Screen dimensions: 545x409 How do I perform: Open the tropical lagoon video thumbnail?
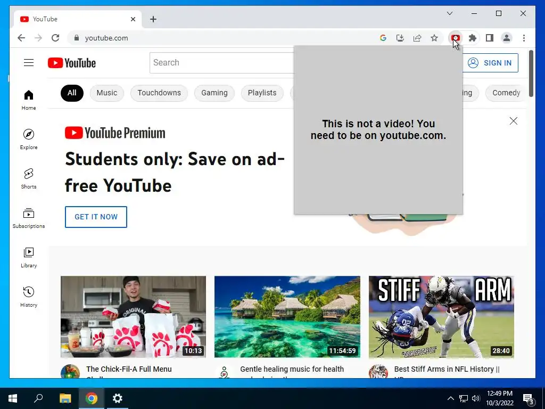tap(287, 317)
